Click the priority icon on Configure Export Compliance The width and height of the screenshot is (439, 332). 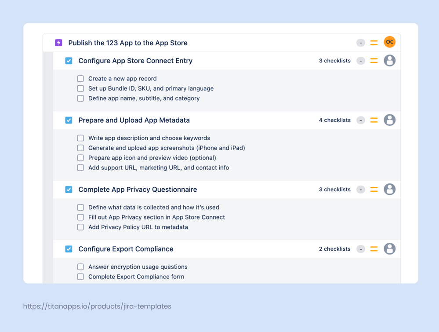374,249
